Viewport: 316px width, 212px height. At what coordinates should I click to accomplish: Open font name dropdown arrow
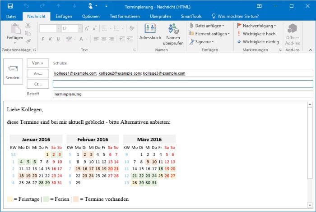point(58,28)
